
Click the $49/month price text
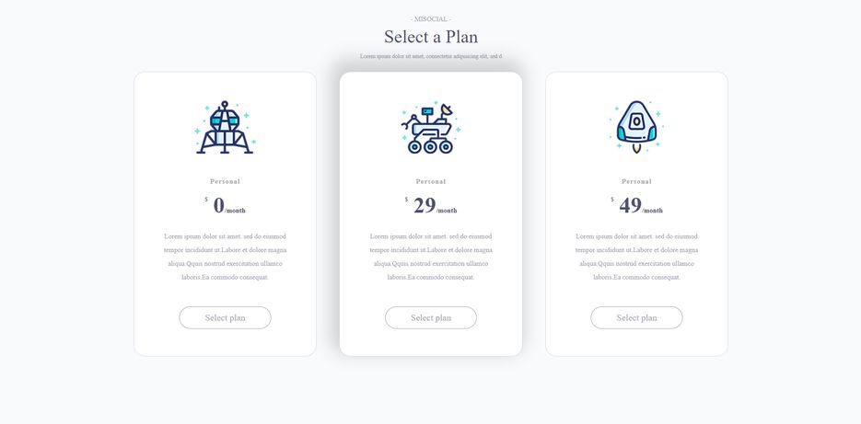click(636, 206)
